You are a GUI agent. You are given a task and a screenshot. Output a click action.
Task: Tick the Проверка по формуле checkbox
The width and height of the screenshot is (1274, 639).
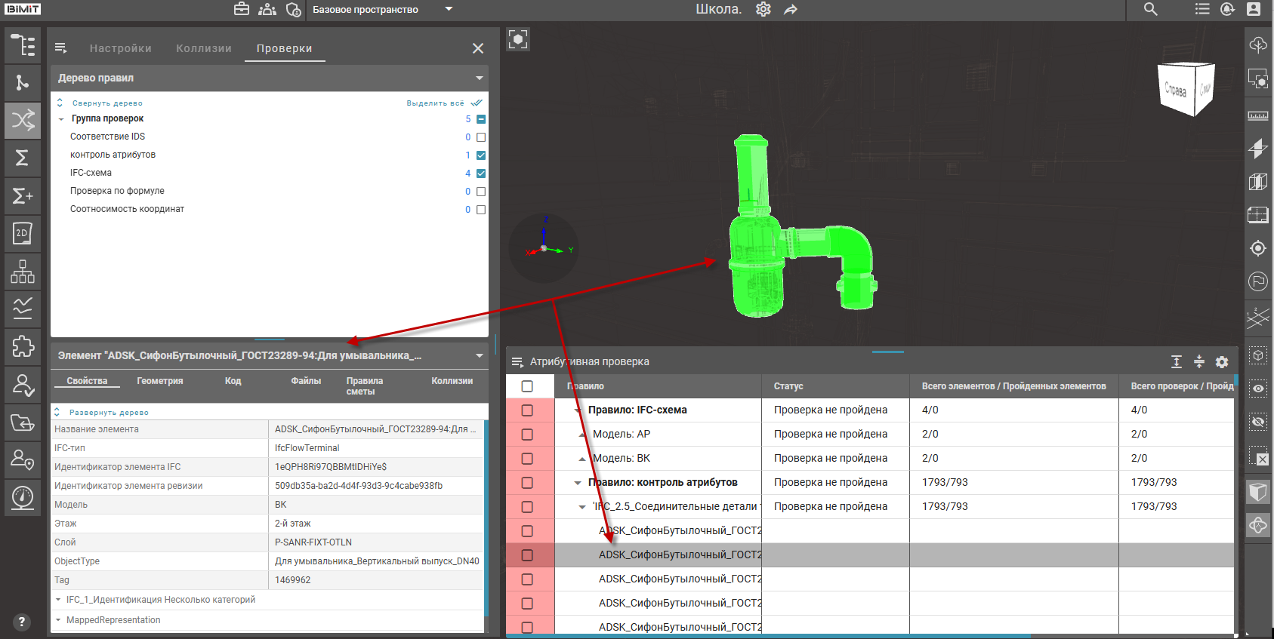pos(481,192)
